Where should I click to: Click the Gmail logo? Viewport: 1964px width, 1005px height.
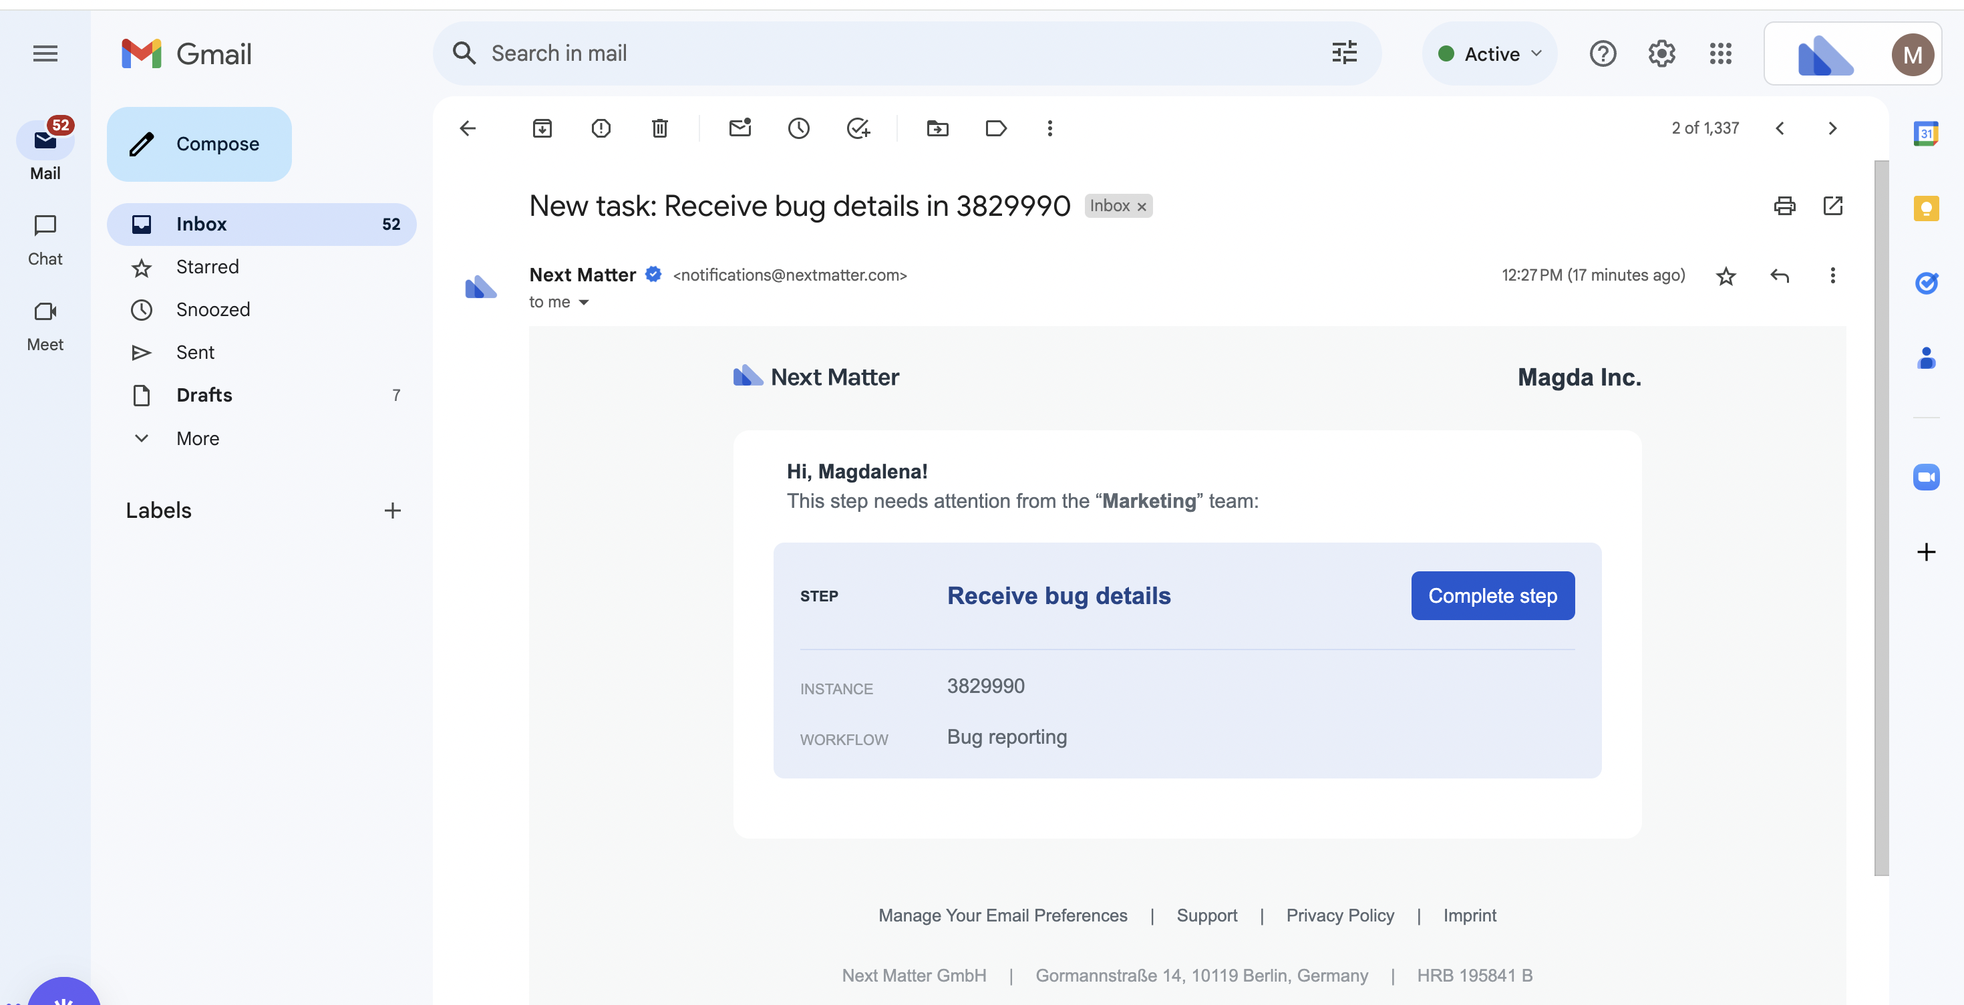click(187, 53)
